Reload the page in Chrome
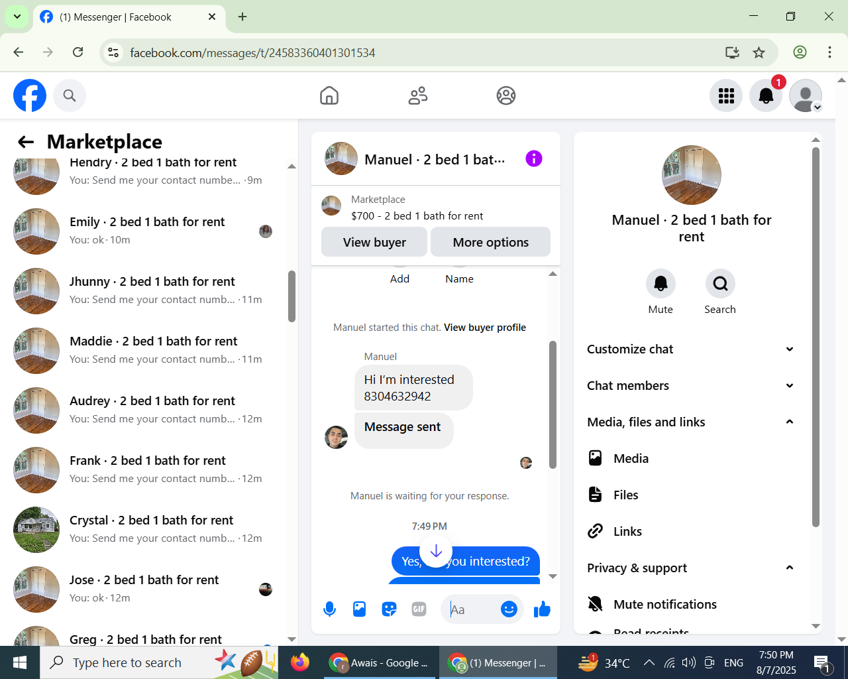 pos(78,52)
